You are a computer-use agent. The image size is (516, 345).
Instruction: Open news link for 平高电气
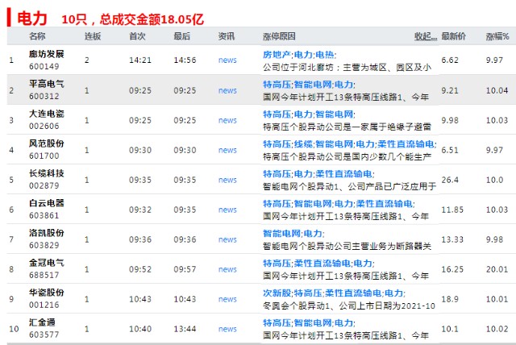click(227, 90)
